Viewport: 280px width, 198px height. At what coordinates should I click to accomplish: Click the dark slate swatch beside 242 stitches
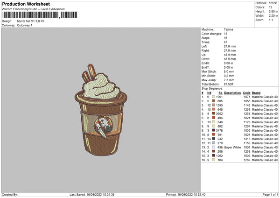tap(214, 139)
